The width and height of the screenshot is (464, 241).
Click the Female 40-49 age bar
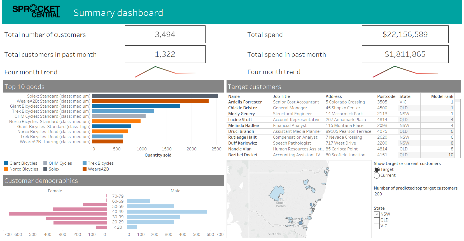[58, 214]
